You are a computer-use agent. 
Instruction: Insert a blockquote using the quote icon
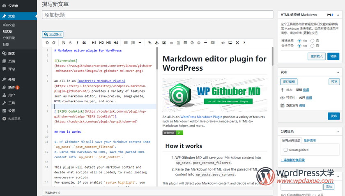point(84,43)
